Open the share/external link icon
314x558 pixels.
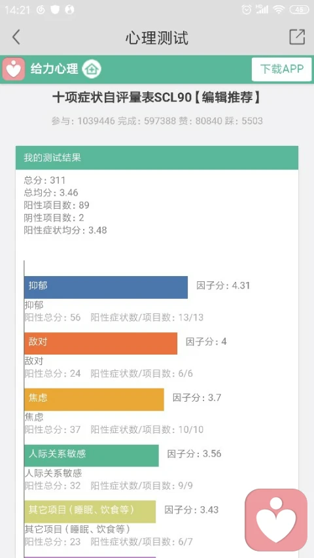[297, 37]
